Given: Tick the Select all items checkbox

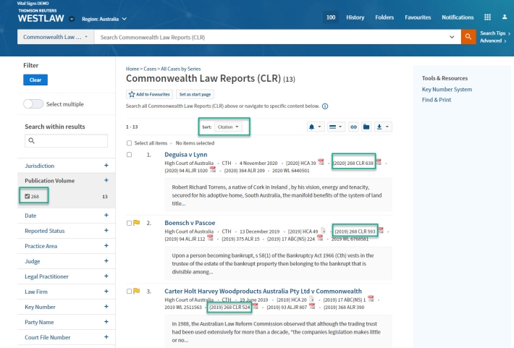Looking at the screenshot, I should [129, 143].
